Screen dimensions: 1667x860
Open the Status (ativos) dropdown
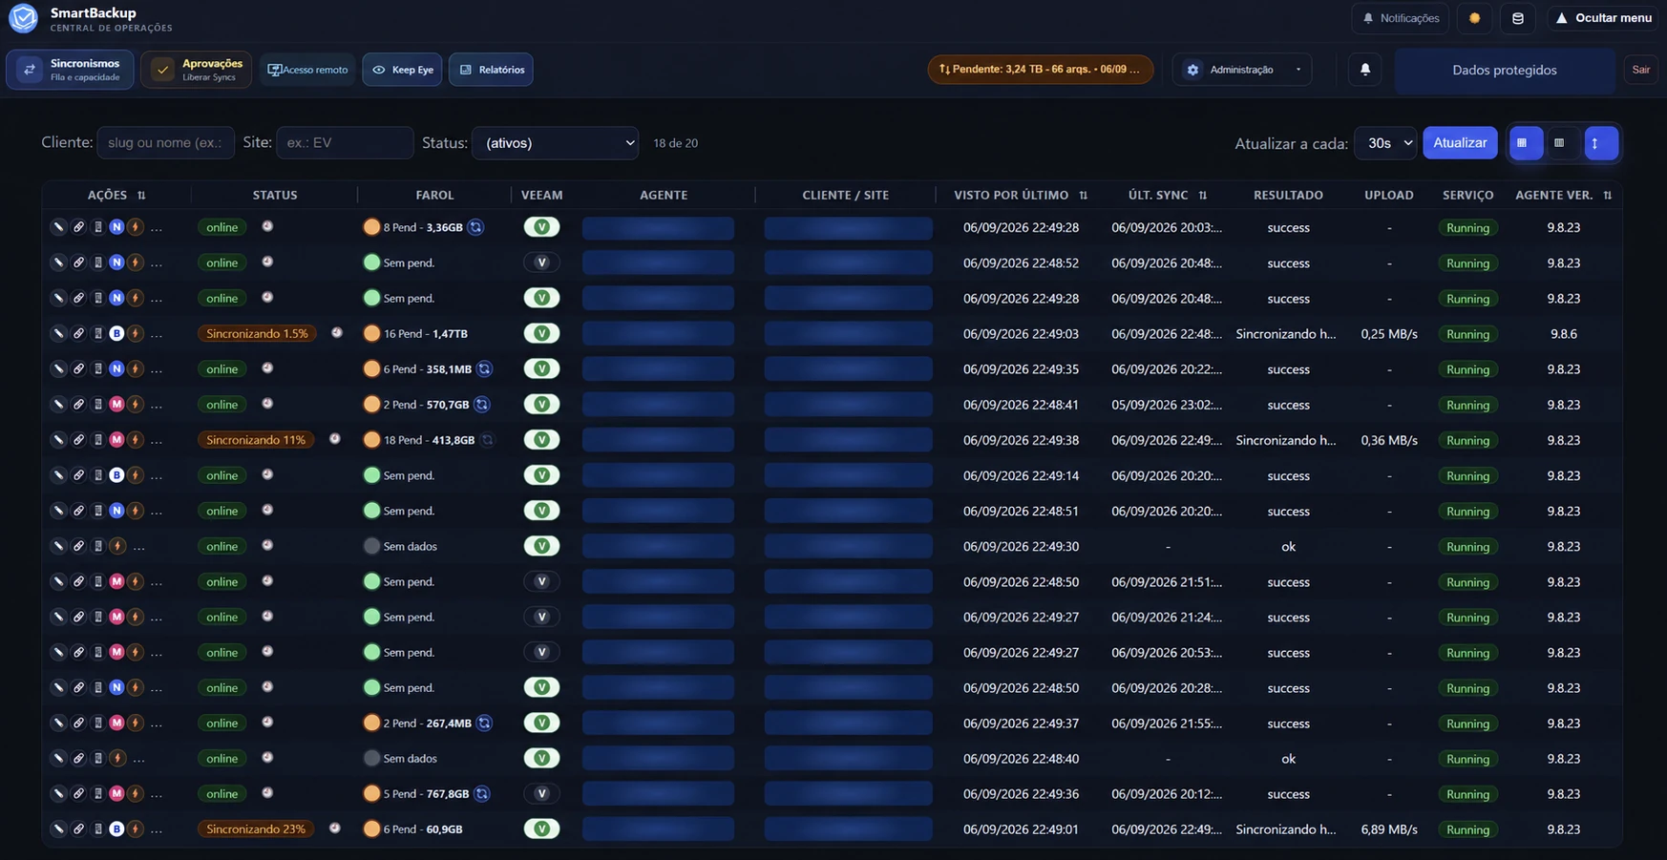556,142
